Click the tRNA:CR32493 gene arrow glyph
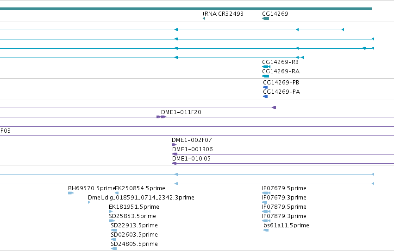This screenshot has width=394, height=251. pyautogui.click(x=204, y=19)
